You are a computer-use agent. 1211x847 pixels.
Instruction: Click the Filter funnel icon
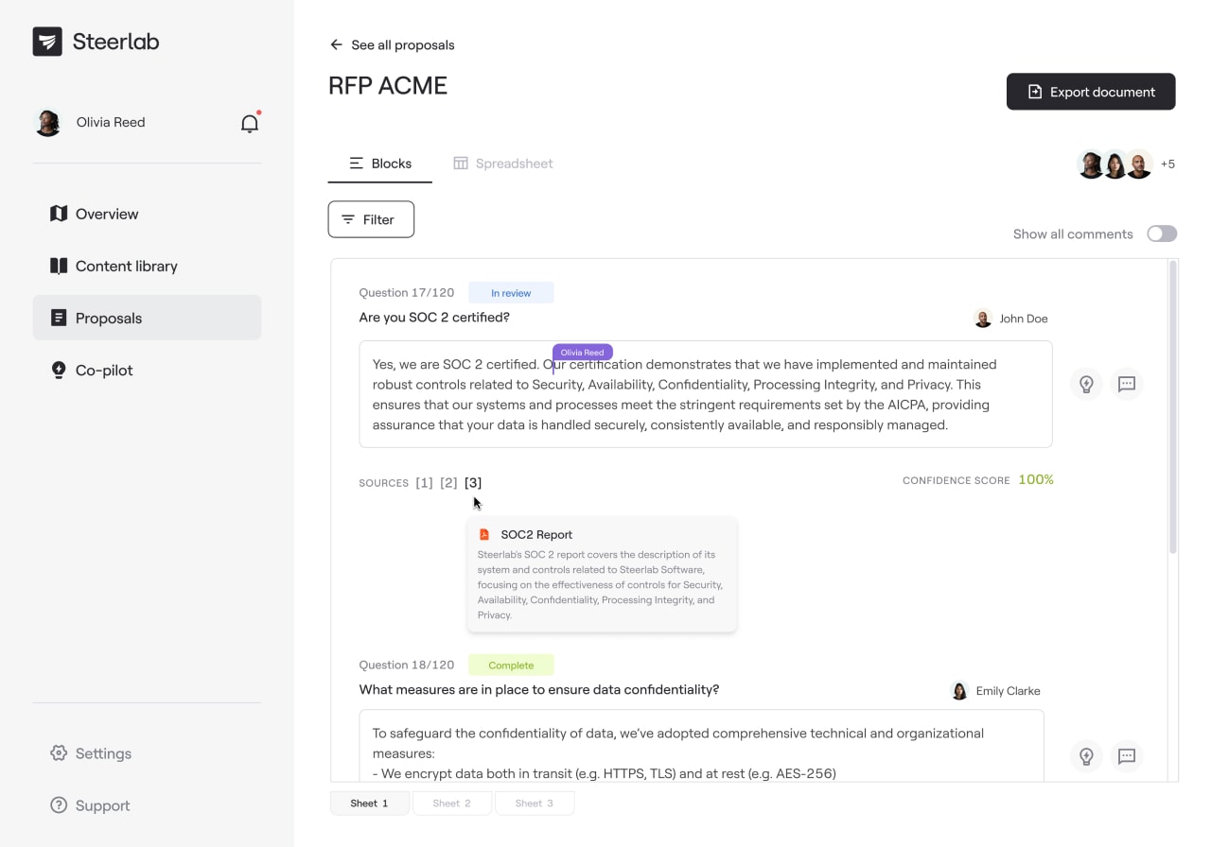350,218
